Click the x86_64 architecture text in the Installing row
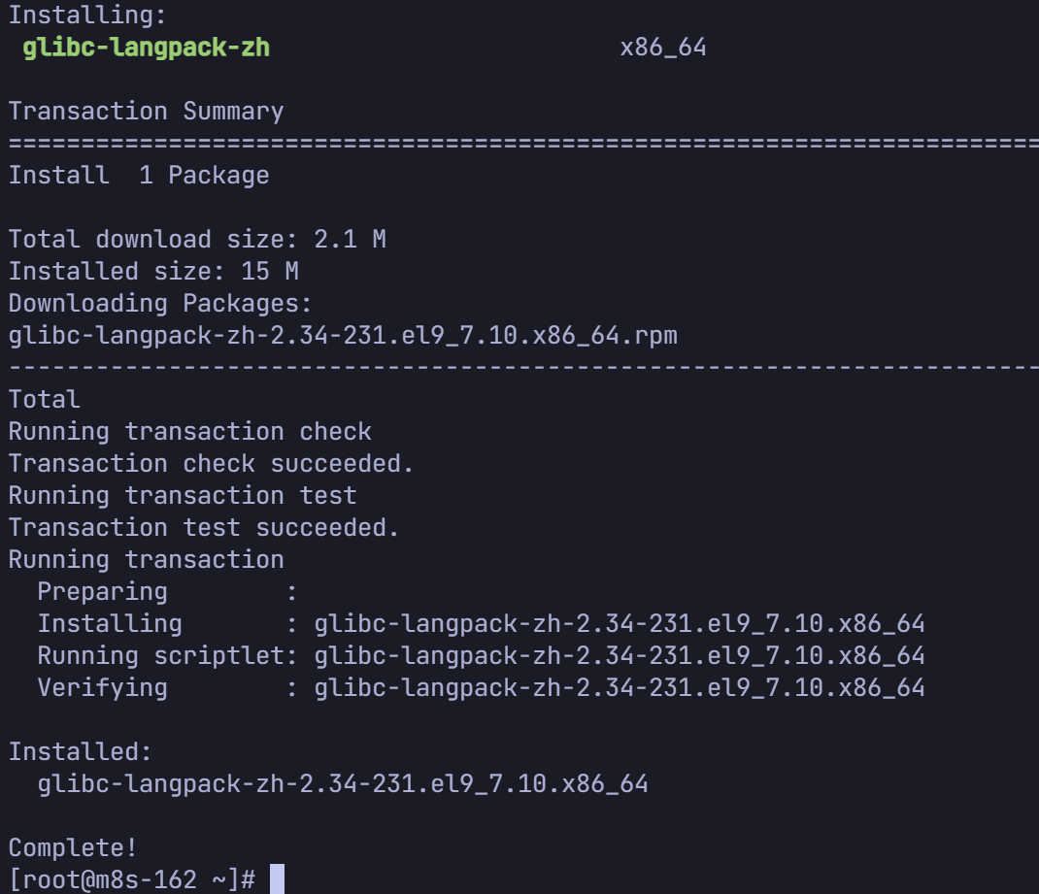1039x894 pixels. 663,47
